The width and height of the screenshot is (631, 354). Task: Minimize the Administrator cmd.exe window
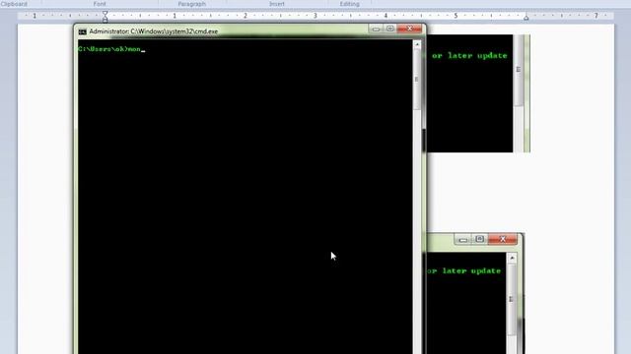pos(376,29)
